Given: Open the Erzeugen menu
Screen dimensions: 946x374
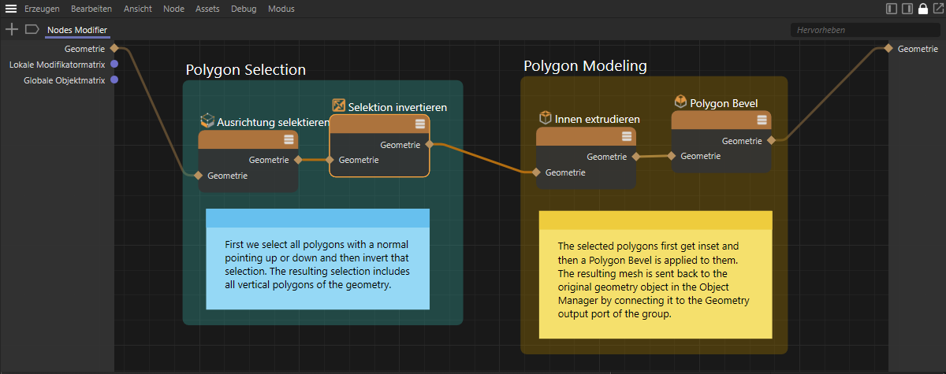Looking at the screenshot, I should point(42,9).
